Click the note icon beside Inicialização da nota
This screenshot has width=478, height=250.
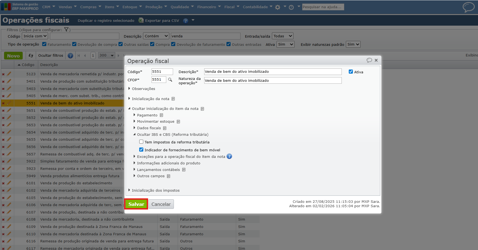click(x=173, y=99)
